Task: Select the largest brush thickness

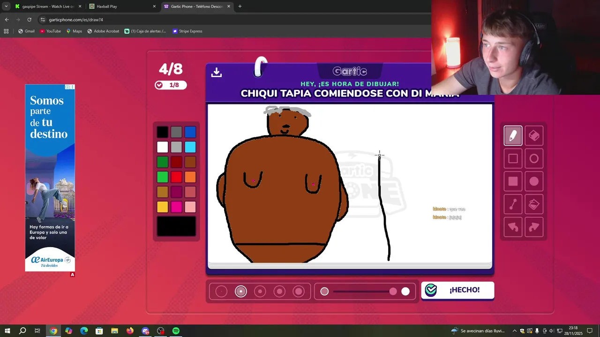Action: click(299, 292)
